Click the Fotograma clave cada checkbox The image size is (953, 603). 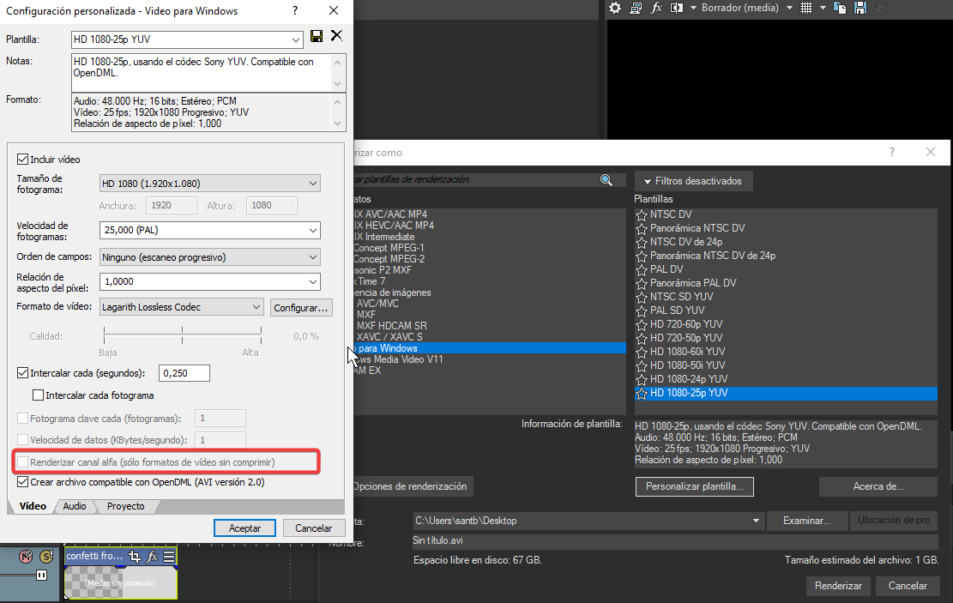click(x=22, y=419)
